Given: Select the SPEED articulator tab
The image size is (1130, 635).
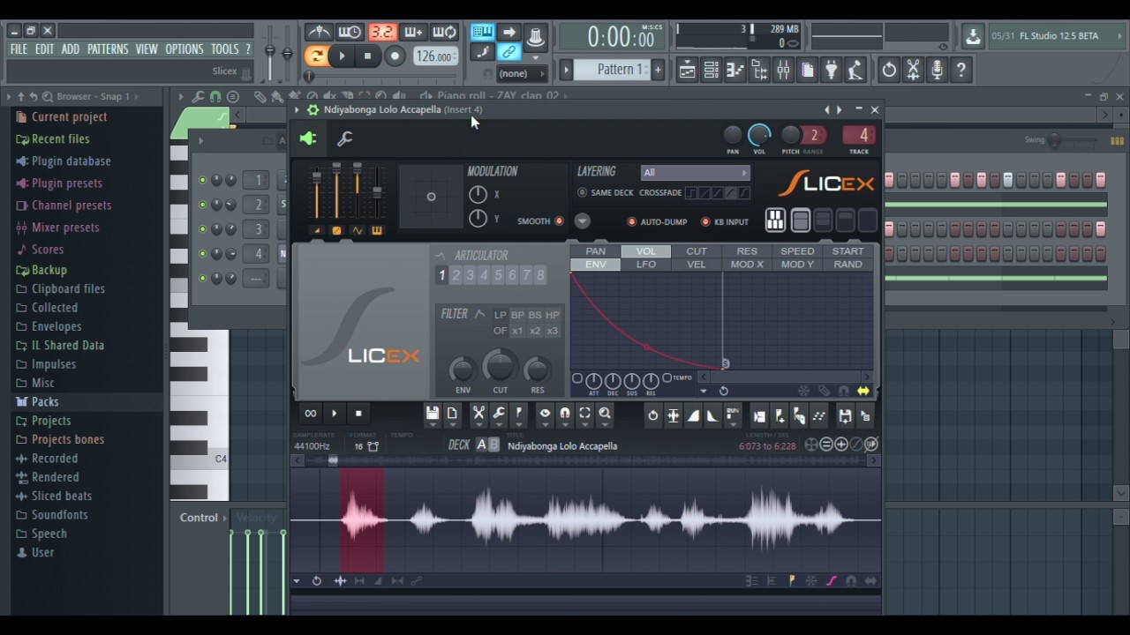Looking at the screenshot, I should coord(797,251).
